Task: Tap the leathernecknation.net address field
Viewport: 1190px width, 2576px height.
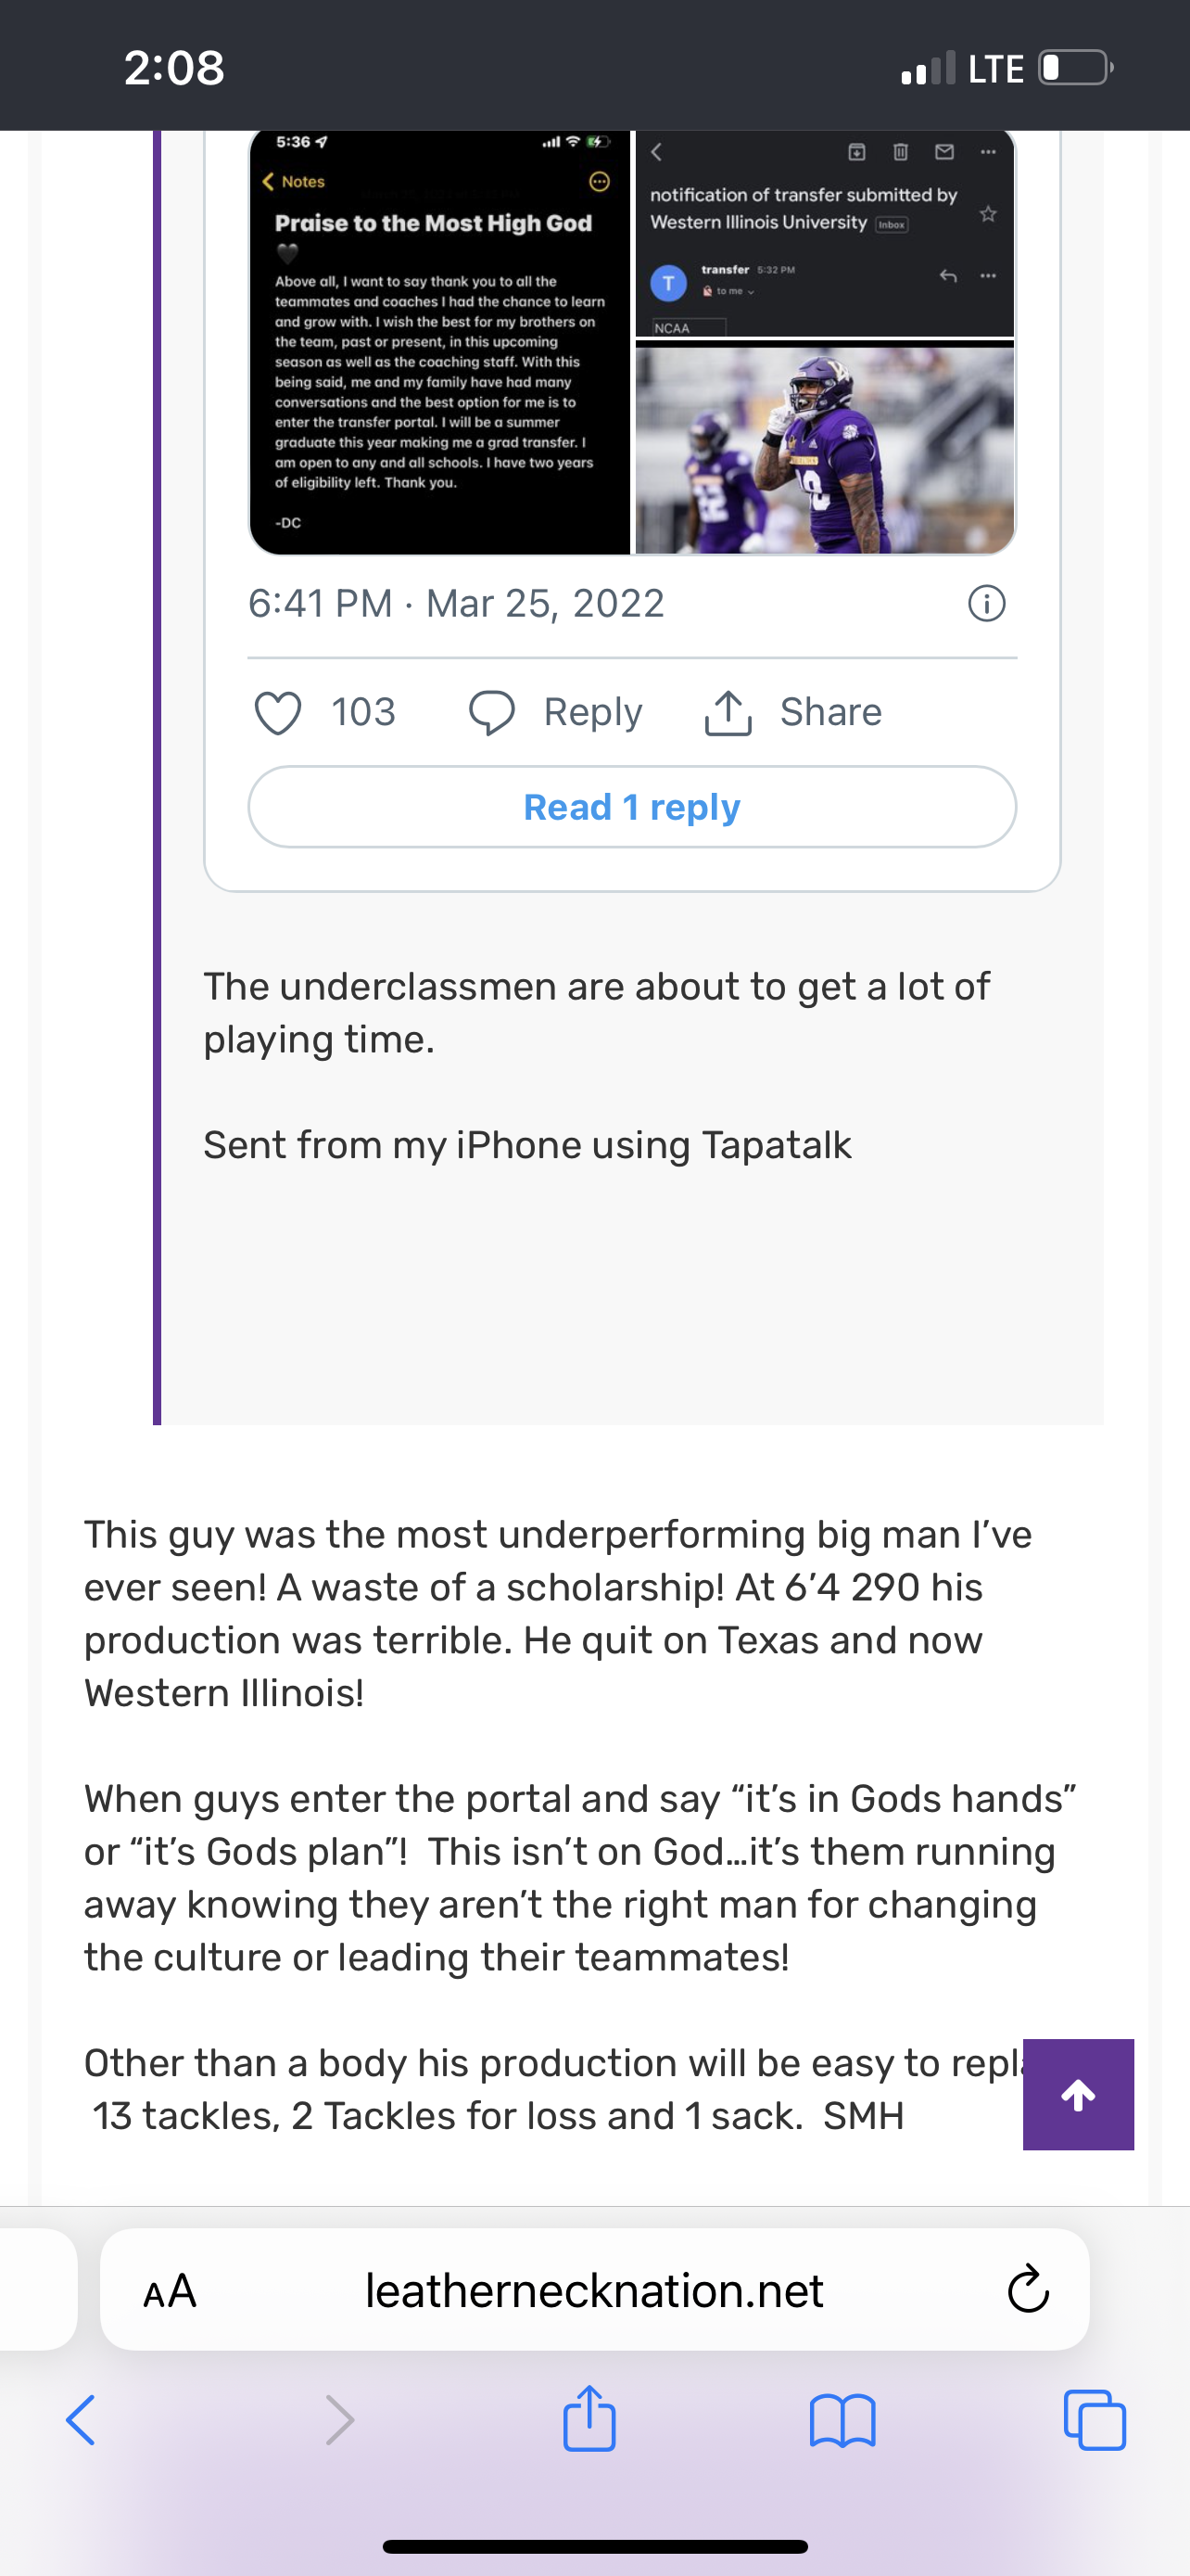Action: (x=593, y=2290)
